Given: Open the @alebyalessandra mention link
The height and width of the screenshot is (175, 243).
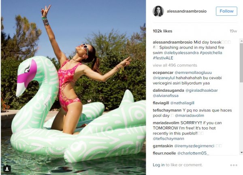Looking at the screenshot, I should pos(181,53).
